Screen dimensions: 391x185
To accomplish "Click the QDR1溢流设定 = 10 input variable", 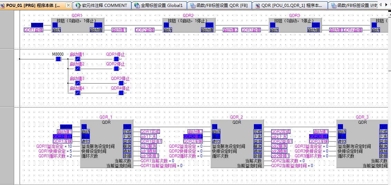I will (54, 146).
